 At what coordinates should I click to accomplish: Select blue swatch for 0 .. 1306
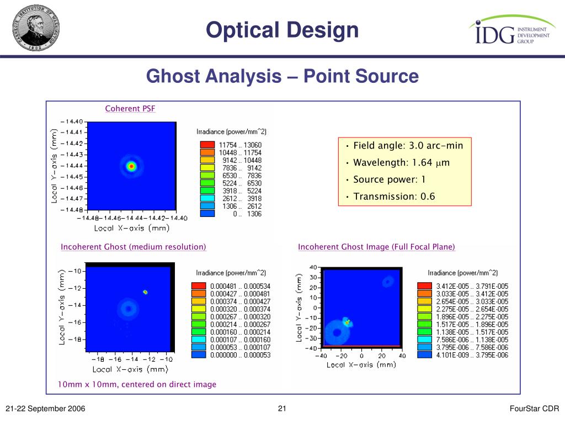pos(207,214)
